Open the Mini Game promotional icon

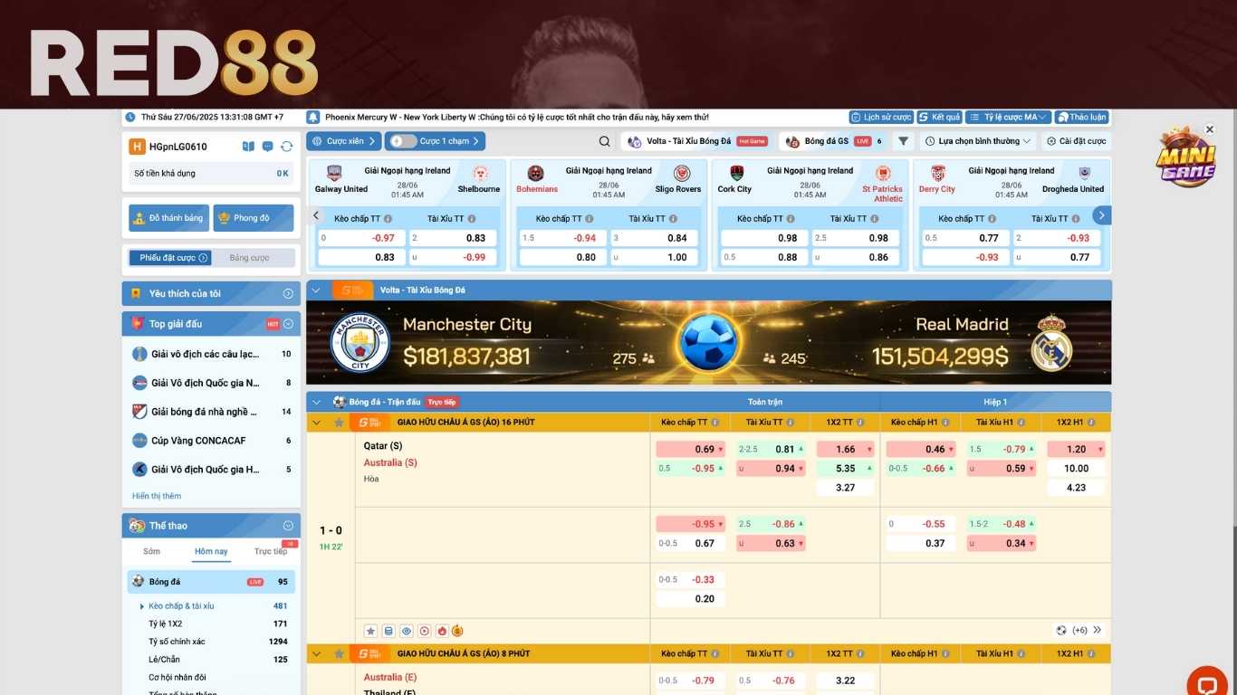[1185, 157]
